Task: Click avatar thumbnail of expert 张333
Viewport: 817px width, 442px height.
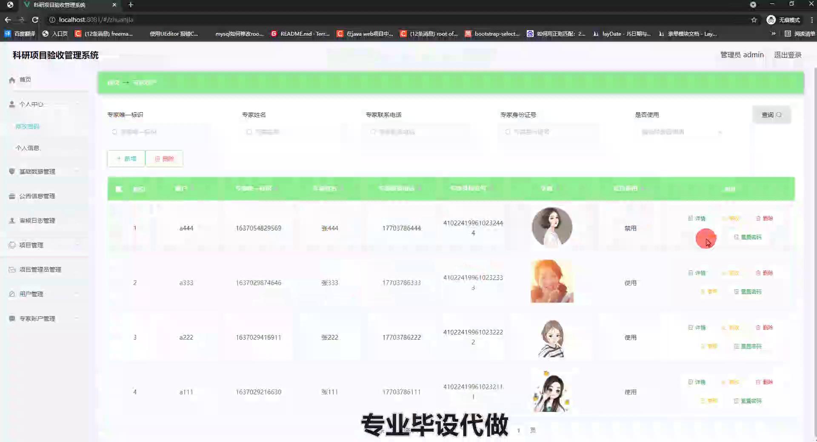Action: click(x=552, y=281)
